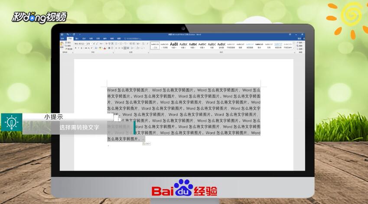Insert enclosed character formatting
The height and width of the screenshot is (204, 368).
click(112, 48)
